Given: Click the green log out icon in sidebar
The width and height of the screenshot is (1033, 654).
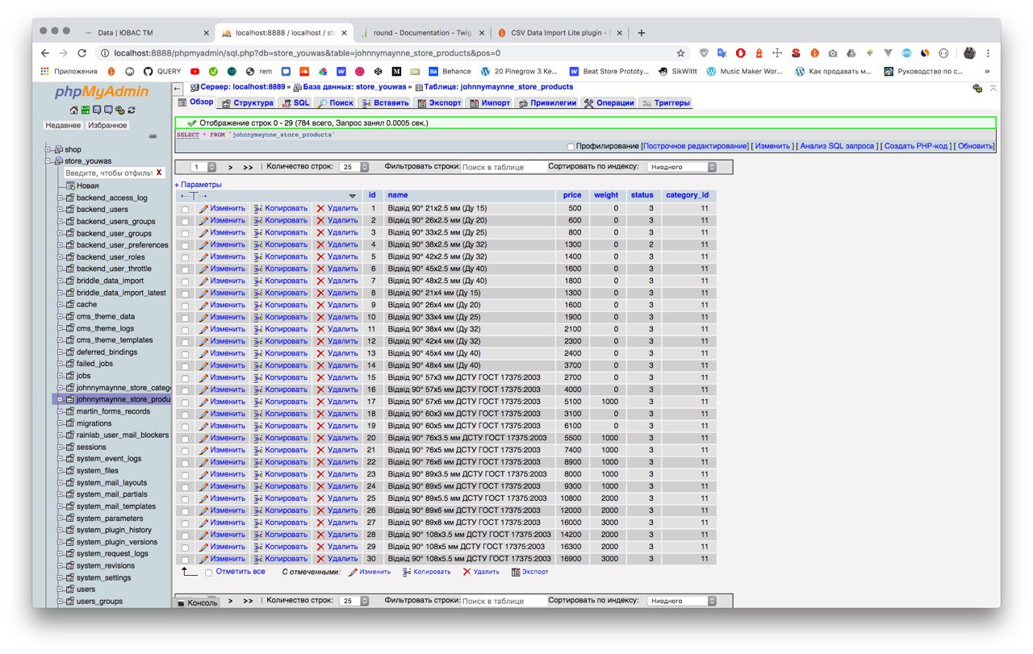Looking at the screenshot, I should pos(85,110).
